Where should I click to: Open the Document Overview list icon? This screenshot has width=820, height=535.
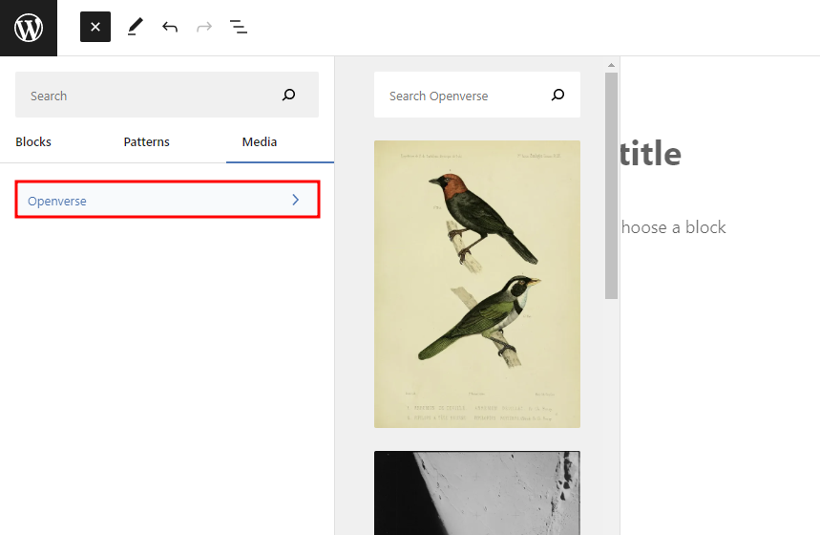pyautogui.click(x=239, y=27)
